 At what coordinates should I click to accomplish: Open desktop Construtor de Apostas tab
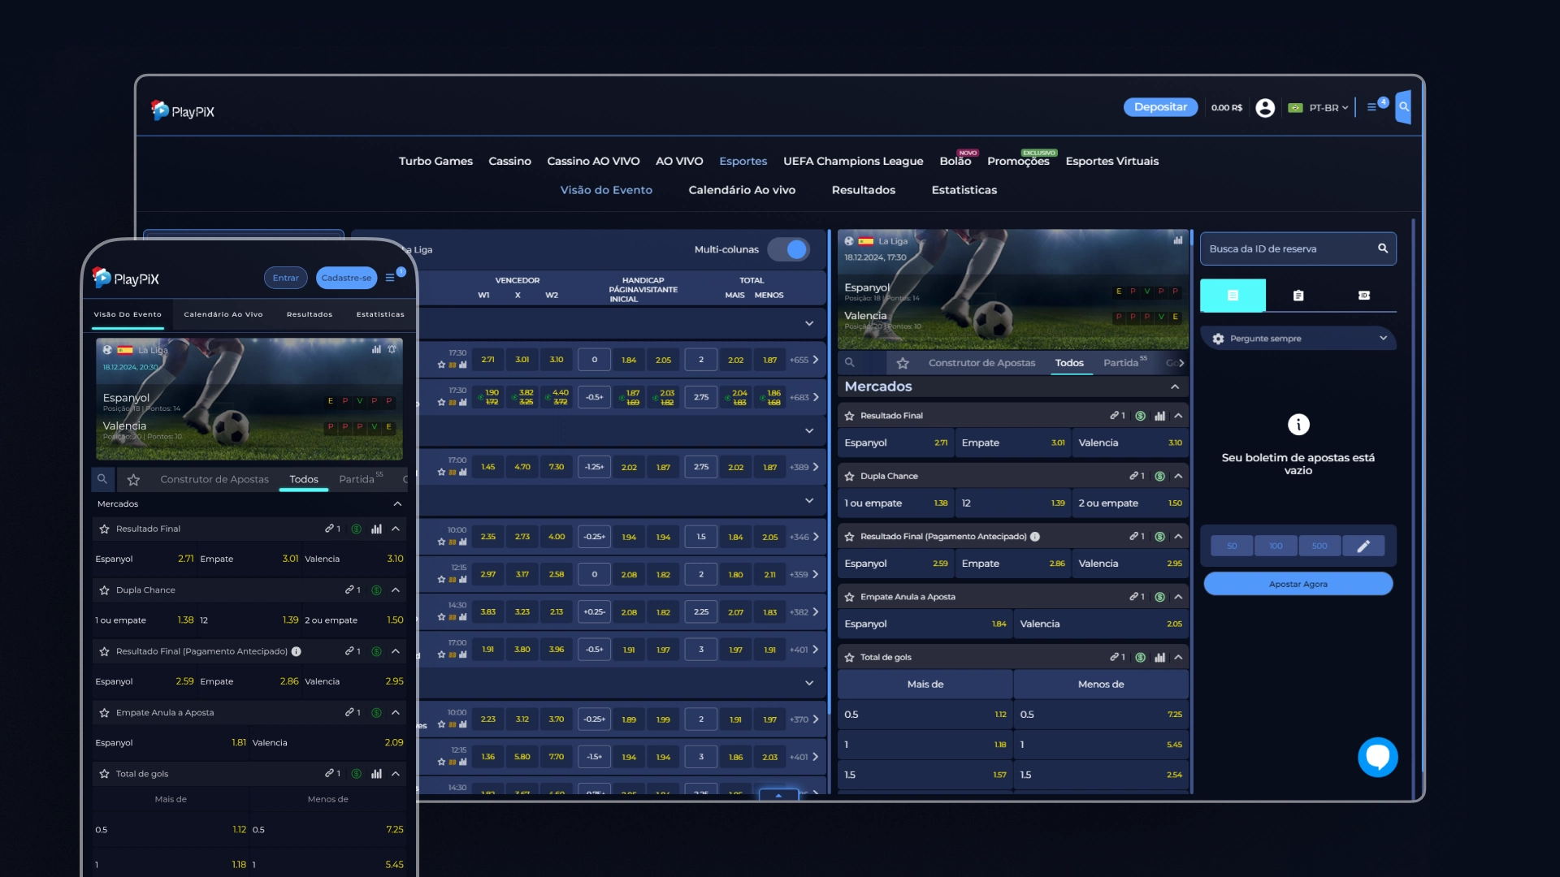click(x=981, y=363)
